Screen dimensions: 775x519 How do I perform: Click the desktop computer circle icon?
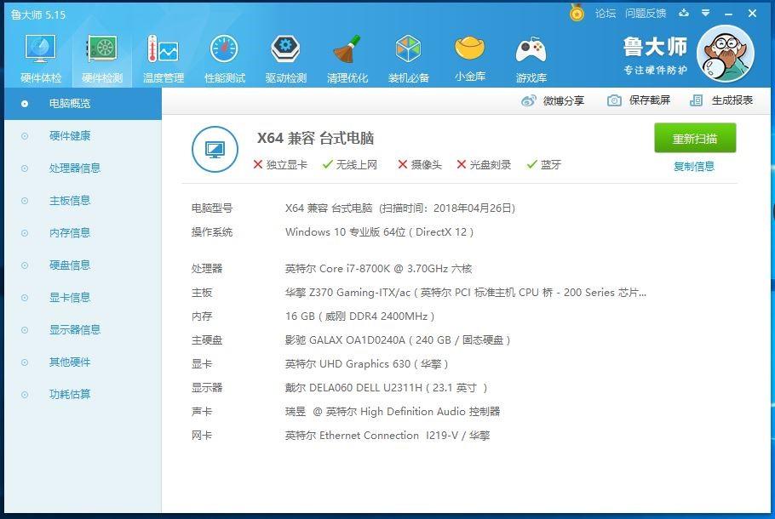pos(215,149)
